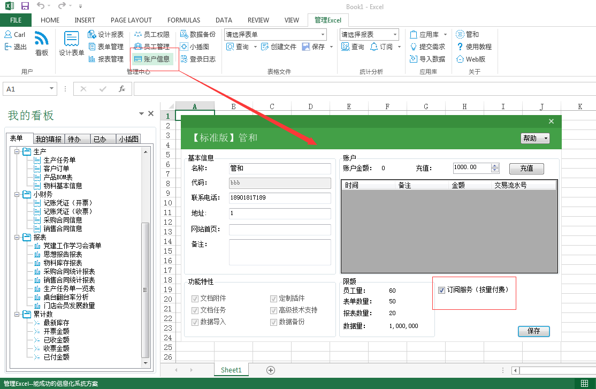596x389 pixels.
Task: Select 生产任务单 in tree
Action: point(59,161)
